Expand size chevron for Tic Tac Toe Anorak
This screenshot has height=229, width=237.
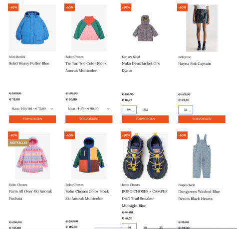pos(108,109)
